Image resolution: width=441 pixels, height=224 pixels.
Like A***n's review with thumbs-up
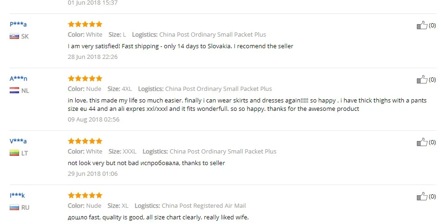point(422,80)
